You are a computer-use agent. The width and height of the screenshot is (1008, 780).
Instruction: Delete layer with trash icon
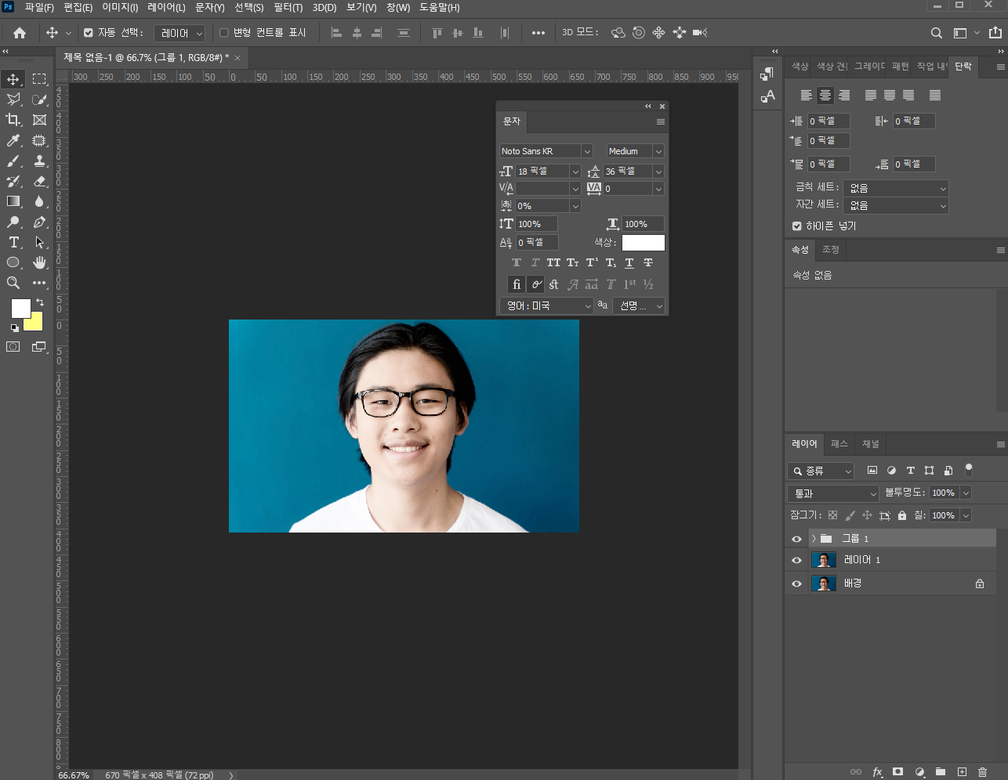(982, 771)
